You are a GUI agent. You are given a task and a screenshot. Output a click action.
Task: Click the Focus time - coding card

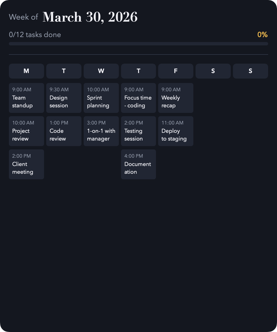click(138, 98)
